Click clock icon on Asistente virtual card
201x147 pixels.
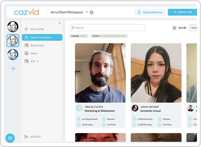[160, 125]
